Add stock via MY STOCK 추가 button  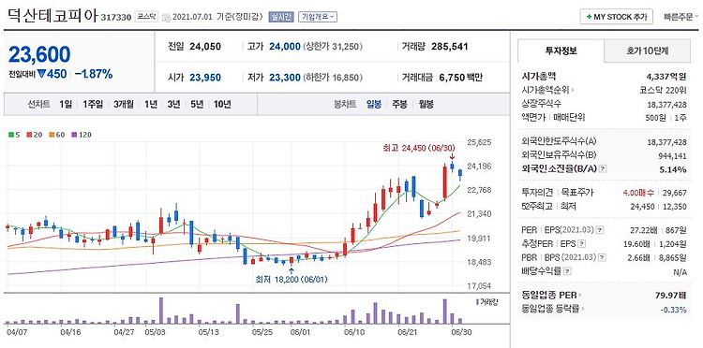[617, 17]
